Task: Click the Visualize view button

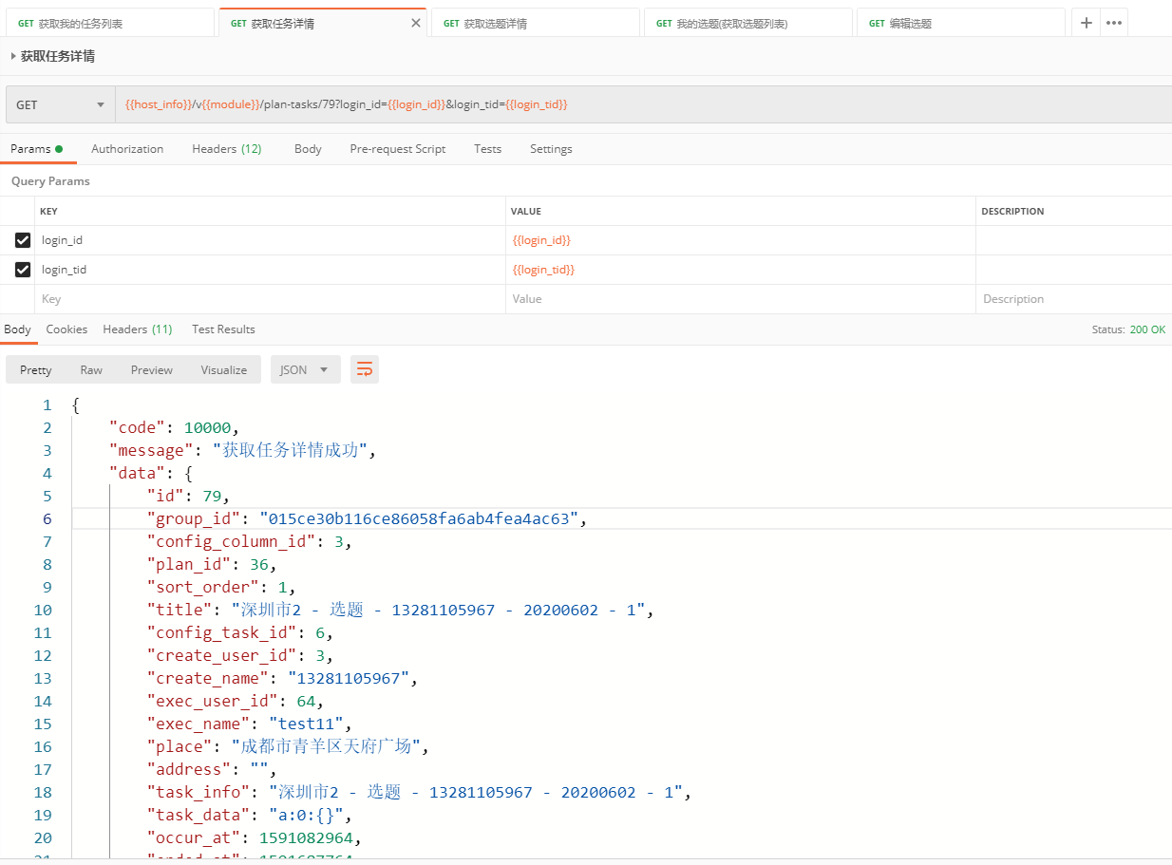Action: [x=223, y=369]
